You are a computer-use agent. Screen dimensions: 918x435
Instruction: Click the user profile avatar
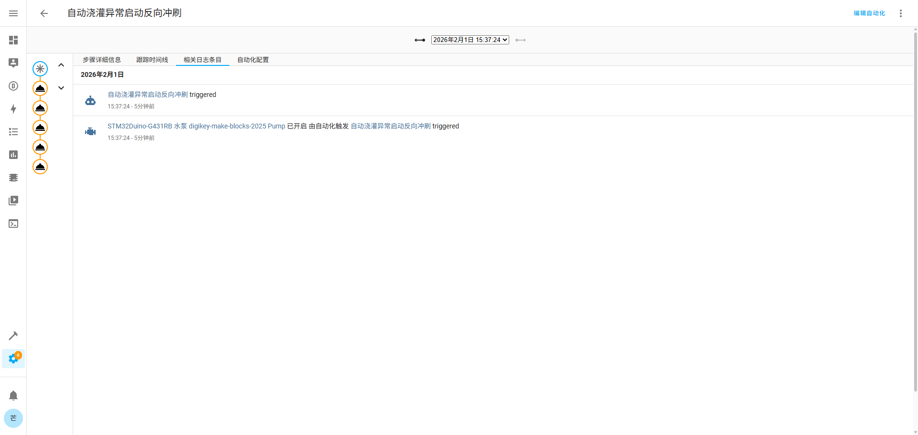13,418
